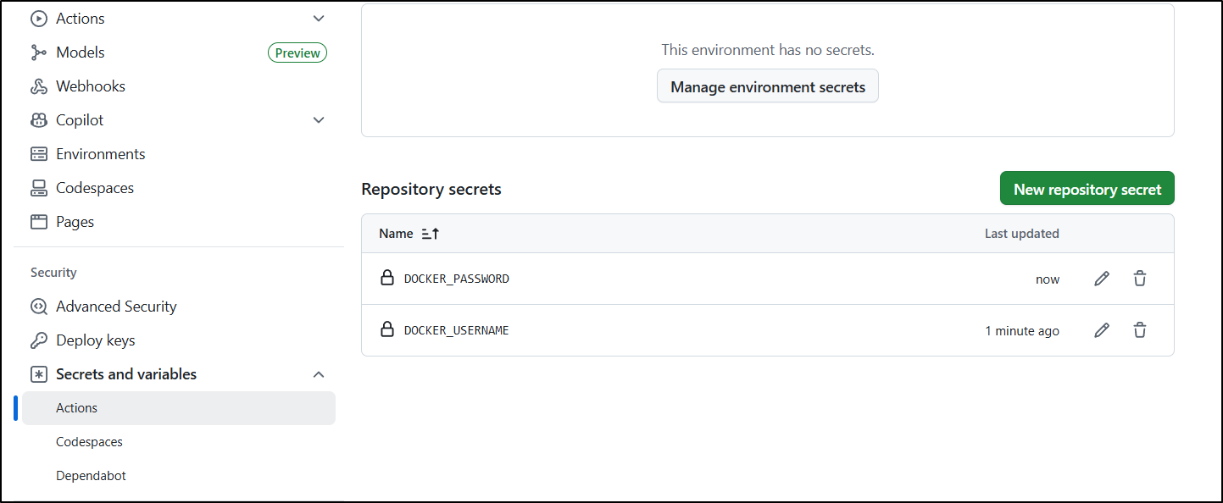Click the trash icon for DOCKER_USERNAME

click(x=1140, y=330)
